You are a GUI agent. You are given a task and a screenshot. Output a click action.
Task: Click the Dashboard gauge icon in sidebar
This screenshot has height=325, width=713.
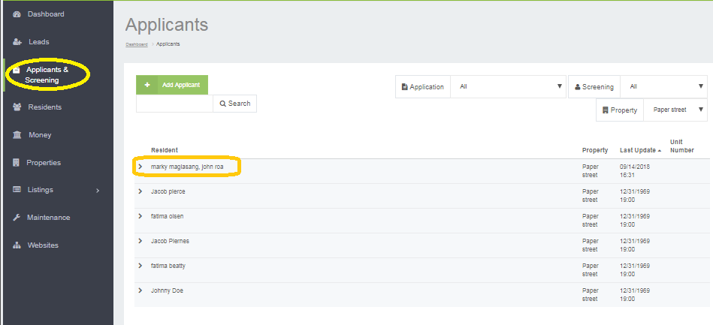click(x=17, y=14)
